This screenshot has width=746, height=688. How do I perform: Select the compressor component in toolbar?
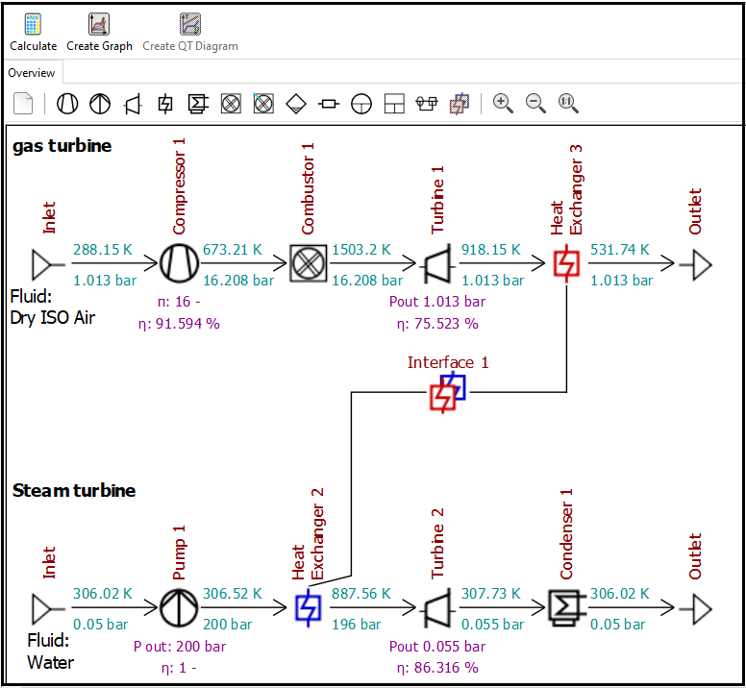tap(66, 104)
